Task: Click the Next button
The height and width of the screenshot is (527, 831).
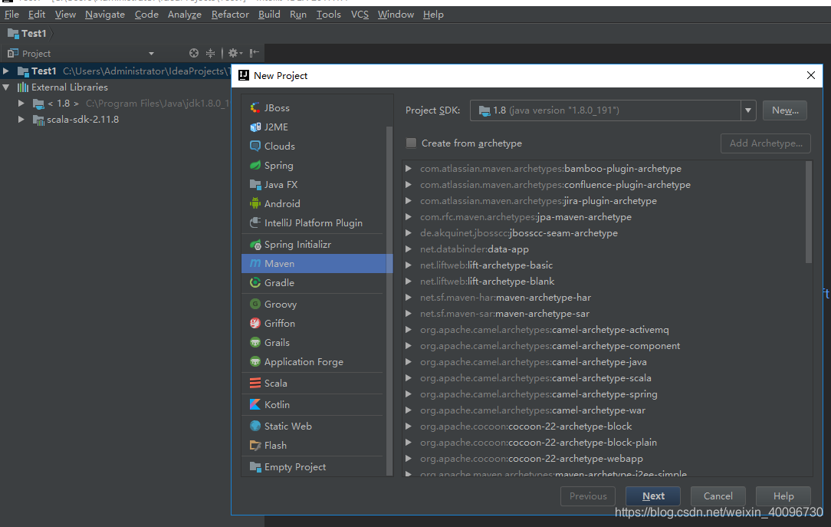Action: pos(653,496)
